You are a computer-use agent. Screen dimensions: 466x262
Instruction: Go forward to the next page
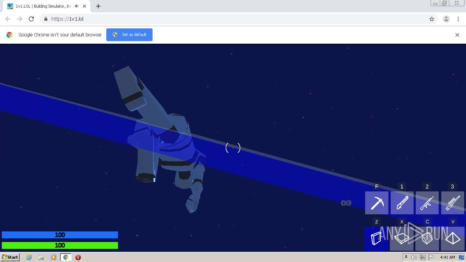[20, 19]
